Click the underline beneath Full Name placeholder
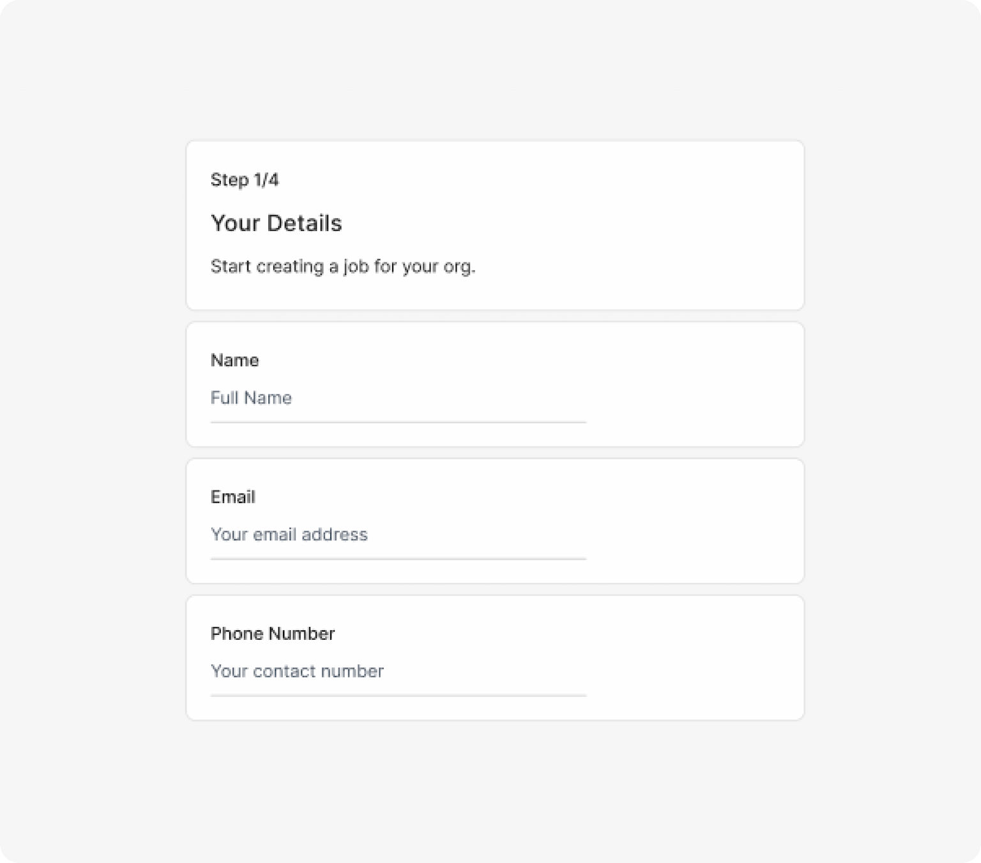The height and width of the screenshot is (863, 981). [397, 422]
